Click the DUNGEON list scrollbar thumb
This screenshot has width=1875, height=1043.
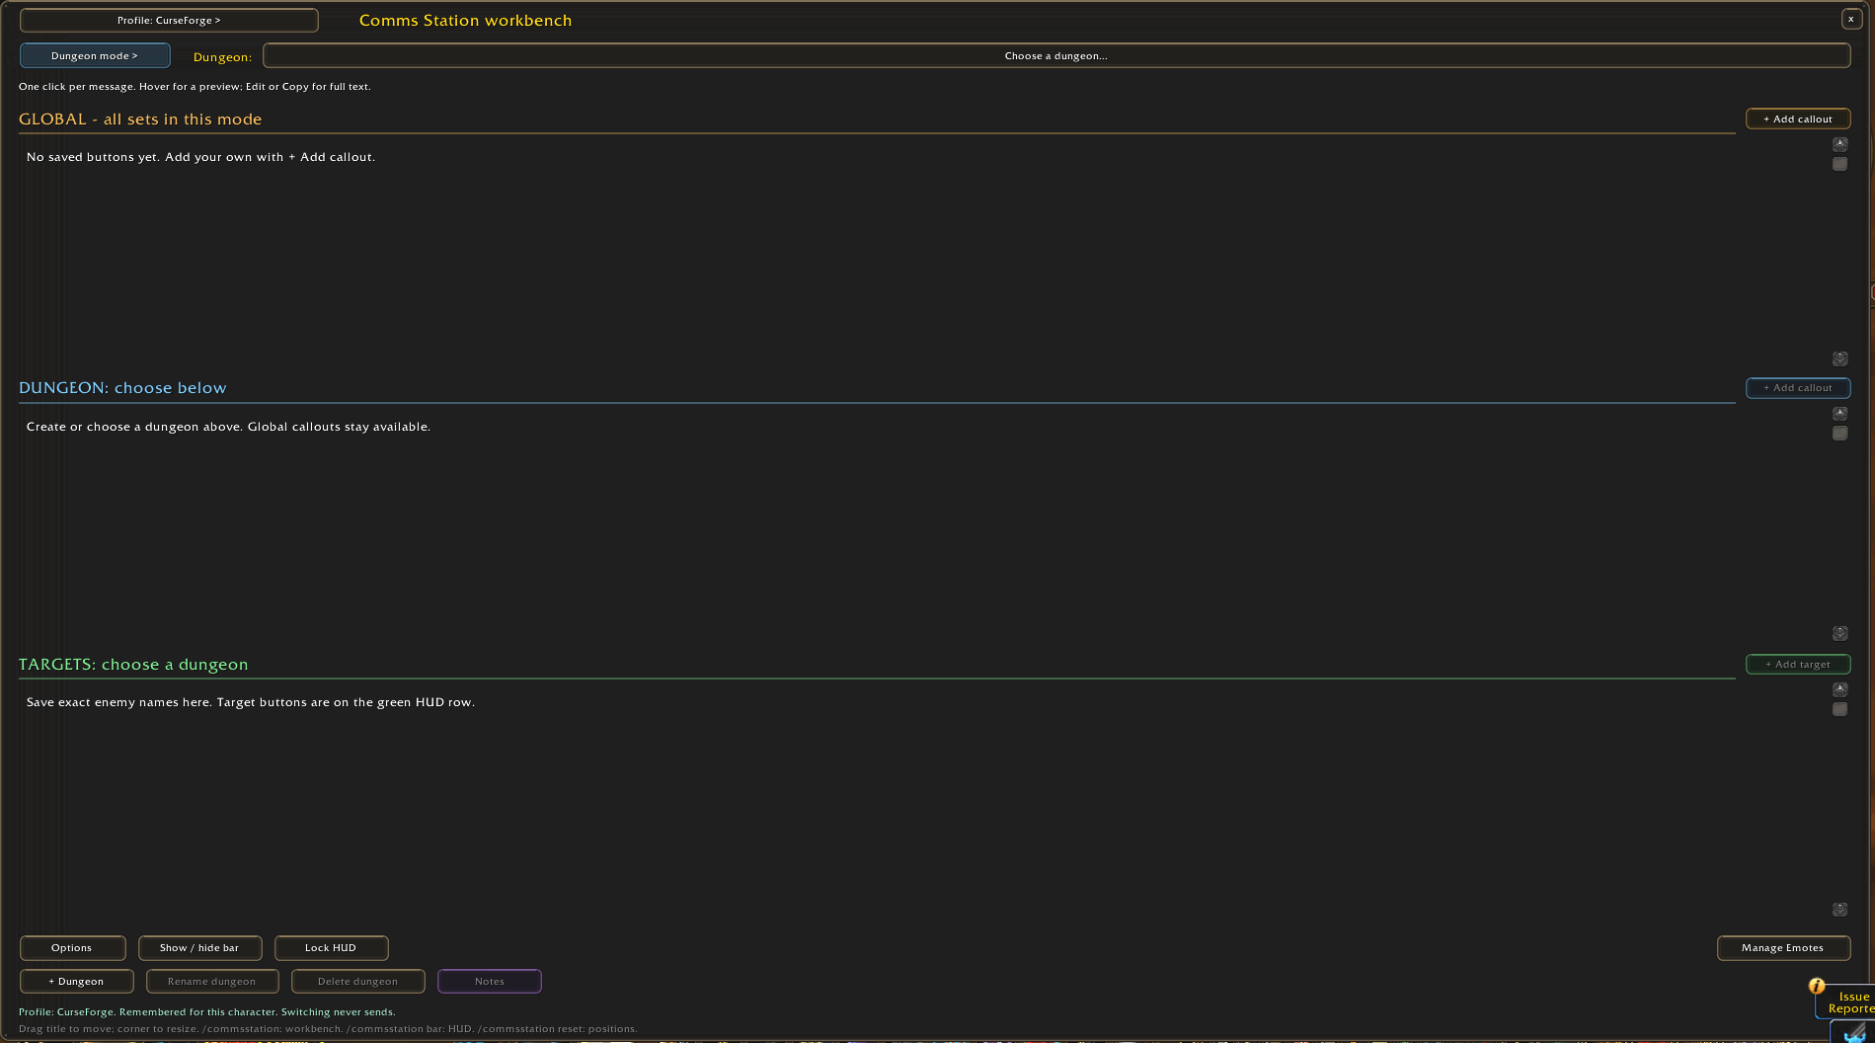pyautogui.click(x=1839, y=433)
